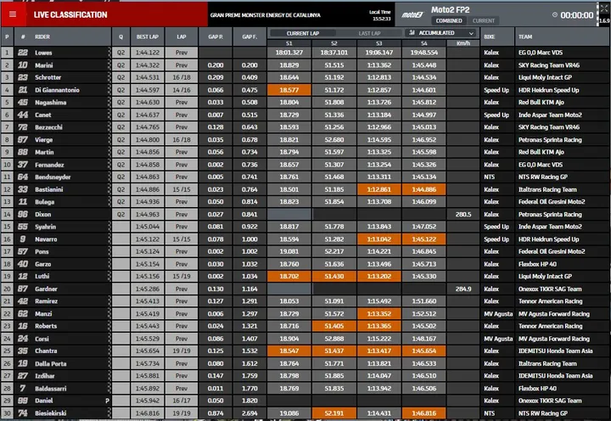611x421 pixels.
Task: Select rider Bendsneyder
Action: [53, 177]
